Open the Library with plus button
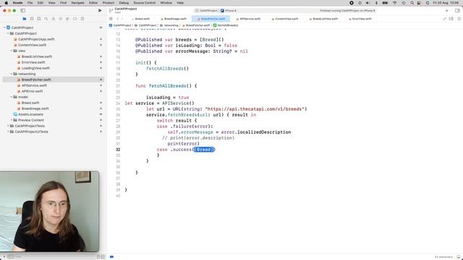Screen dimensions: 463x260 tap(447, 11)
